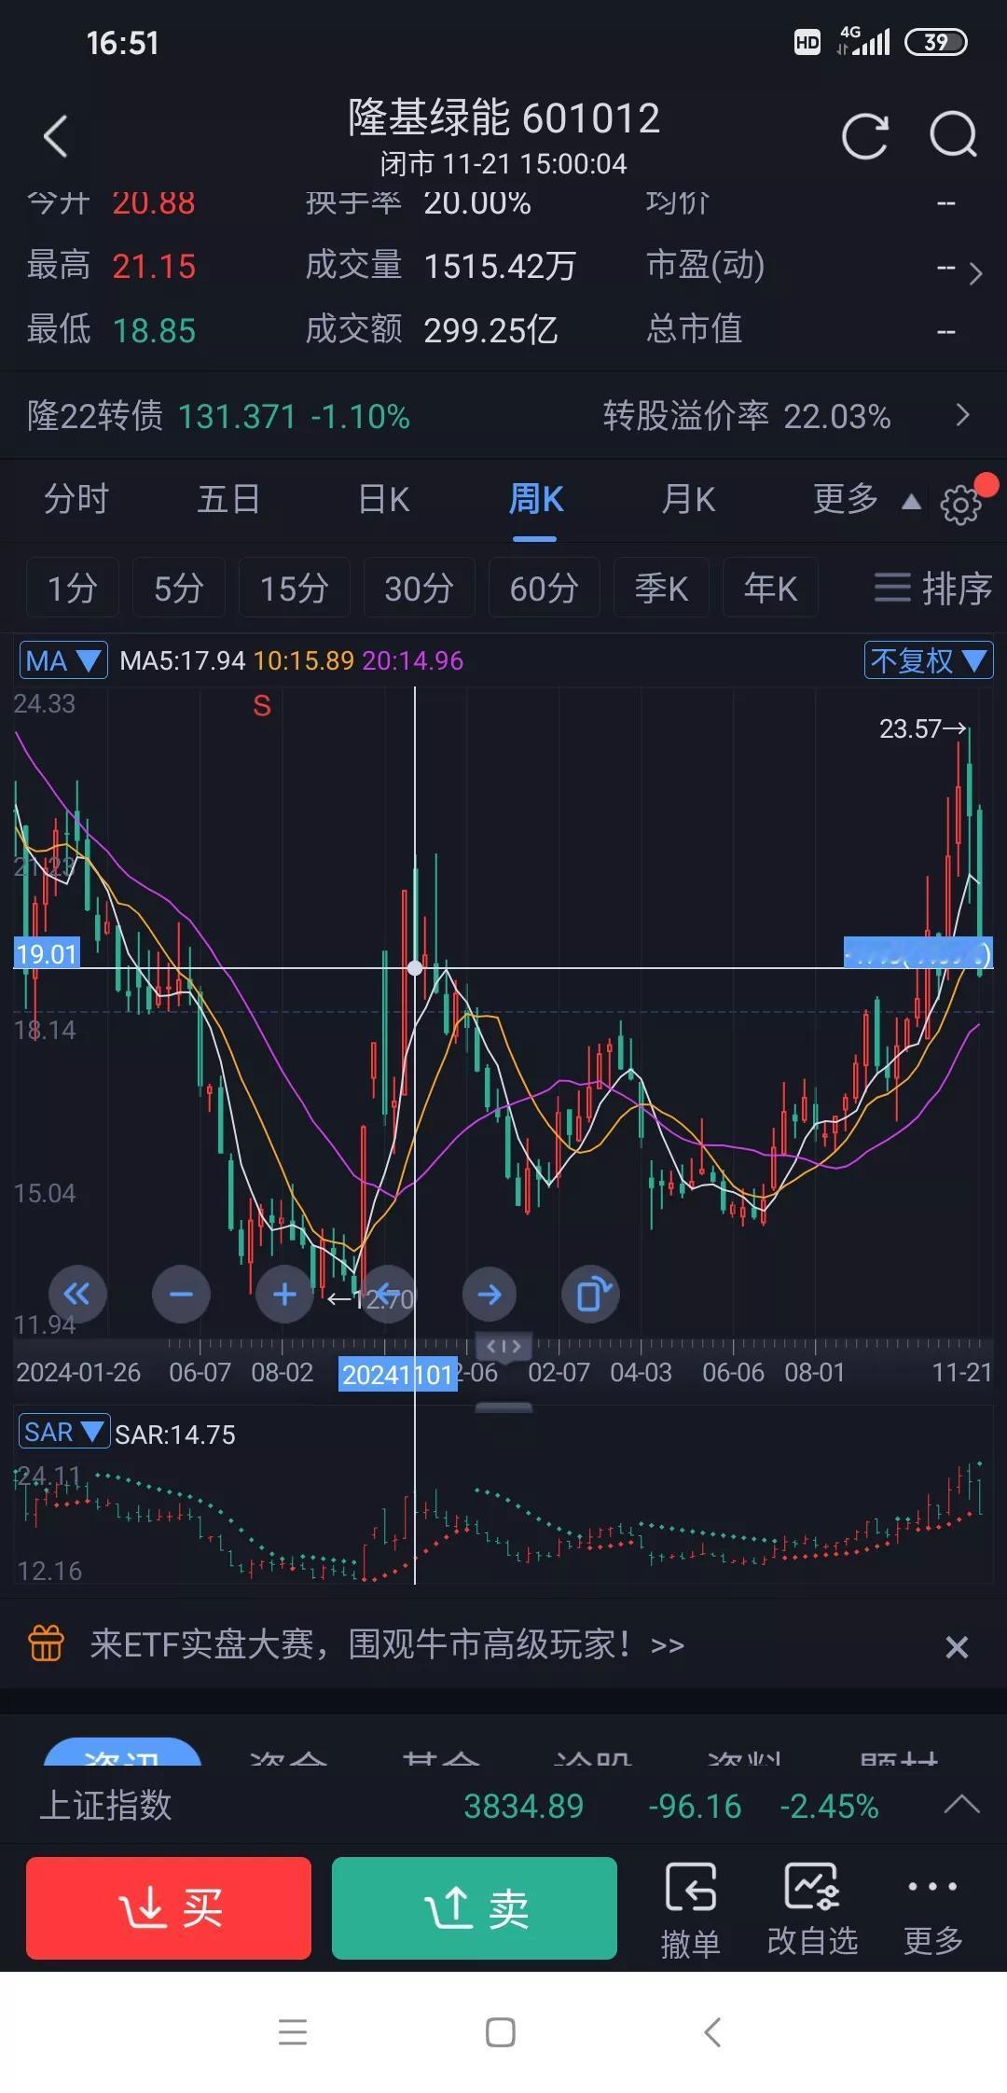Open 不复权 adjustment dropdown
The image size is (1007, 2093).
point(929,660)
